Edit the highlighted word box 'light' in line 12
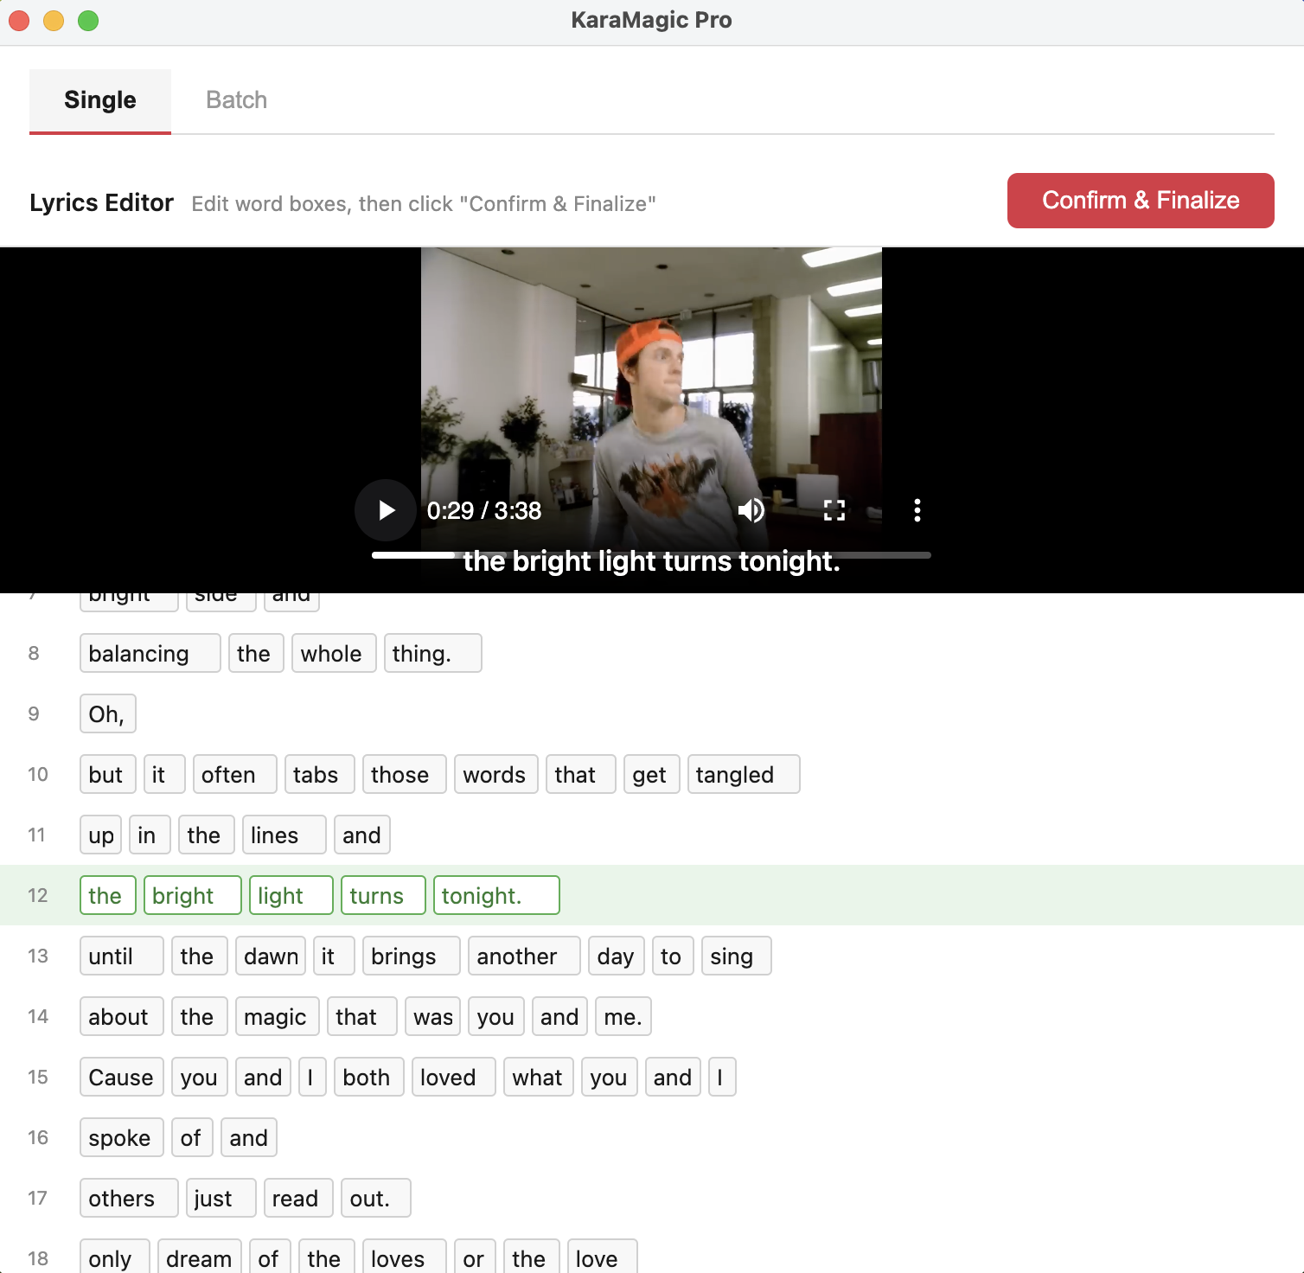The image size is (1304, 1273). click(x=291, y=896)
